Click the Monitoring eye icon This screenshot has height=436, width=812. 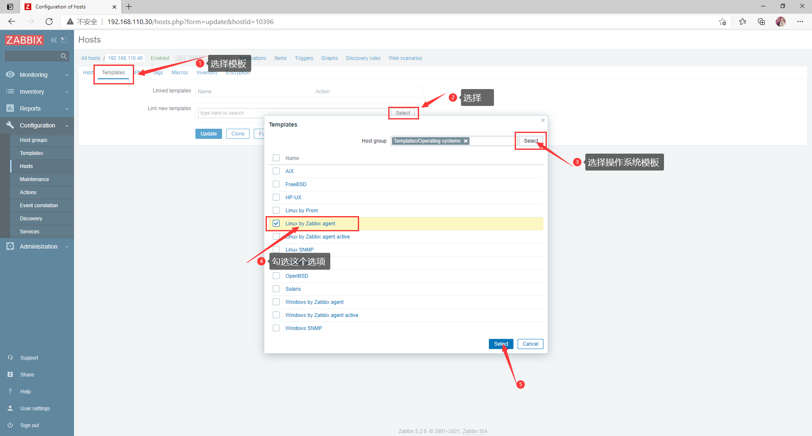coord(10,74)
